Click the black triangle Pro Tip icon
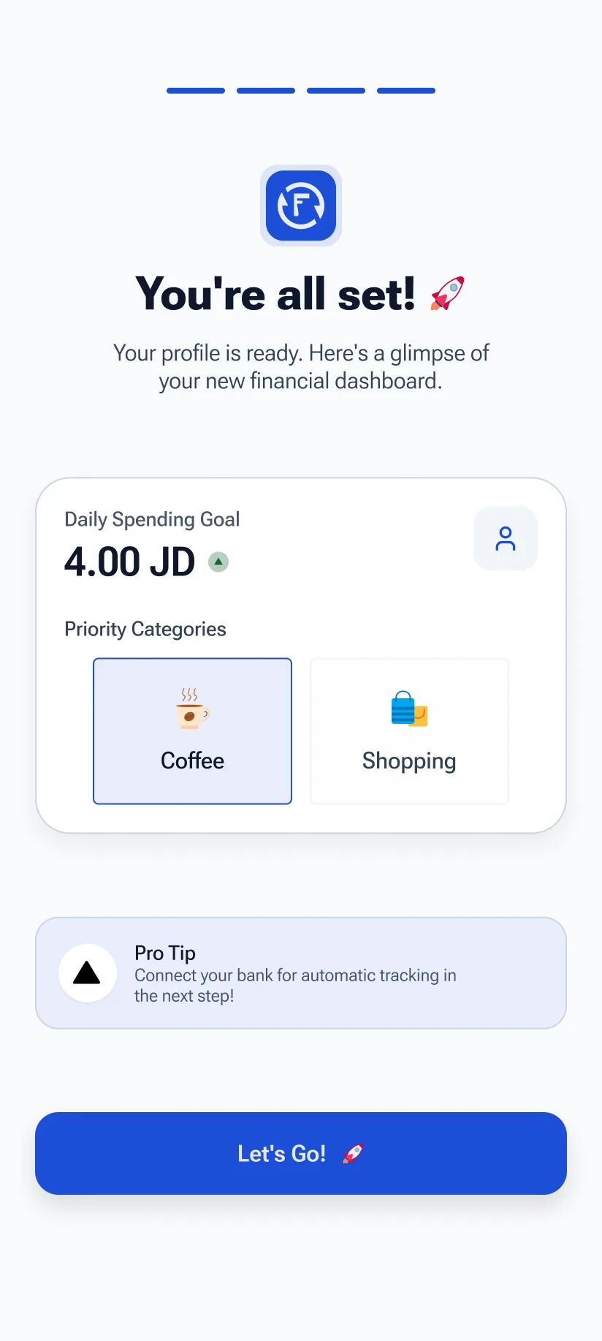 coord(88,973)
